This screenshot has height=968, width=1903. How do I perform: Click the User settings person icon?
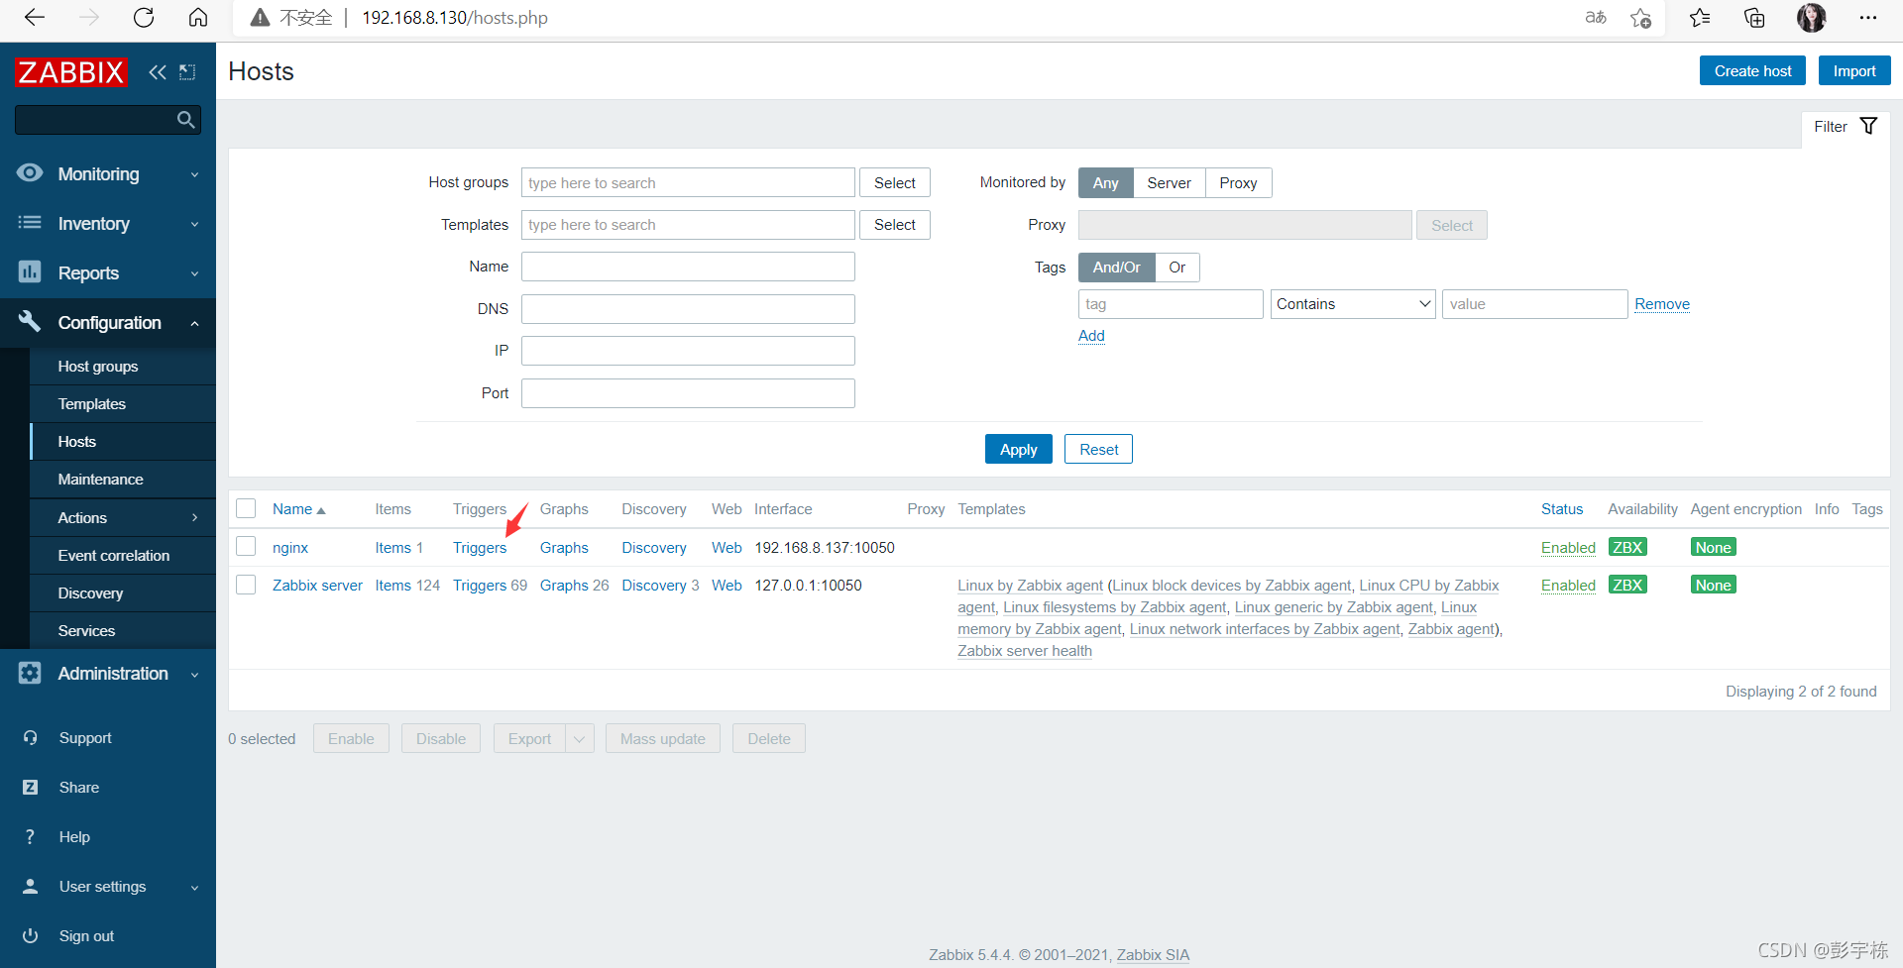click(x=31, y=887)
